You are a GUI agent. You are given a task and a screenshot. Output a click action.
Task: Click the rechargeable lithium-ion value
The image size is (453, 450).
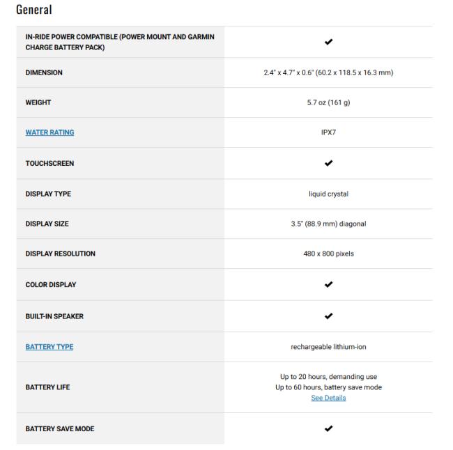(328, 347)
